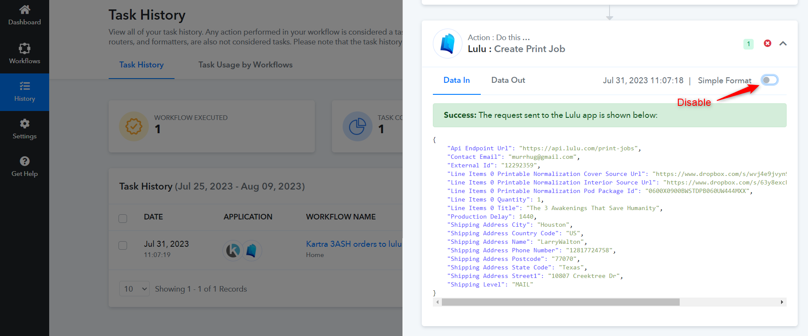The image size is (808, 336).
Task: Click the Success message banner
Action: (x=610, y=115)
